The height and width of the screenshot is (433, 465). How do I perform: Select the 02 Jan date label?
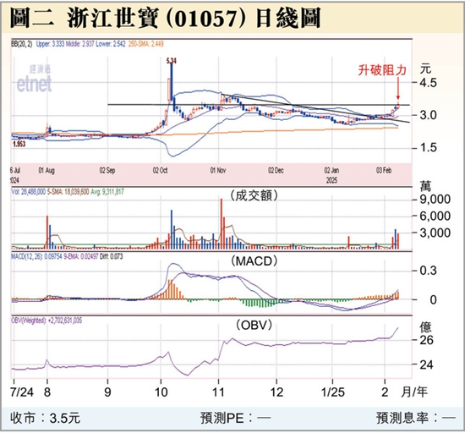click(331, 171)
